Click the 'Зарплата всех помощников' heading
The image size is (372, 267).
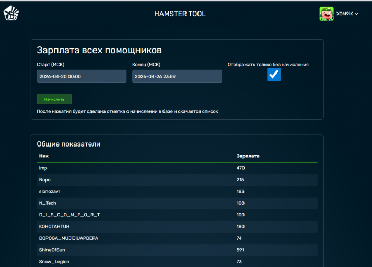[99, 50]
